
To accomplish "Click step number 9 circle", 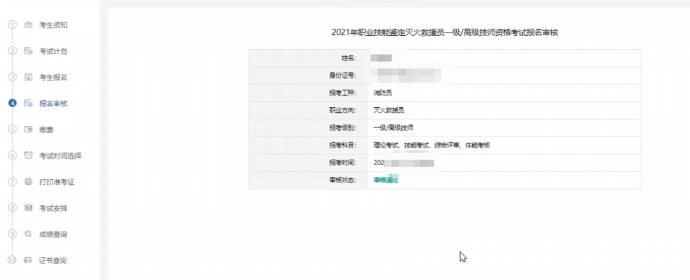I will [12, 234].
